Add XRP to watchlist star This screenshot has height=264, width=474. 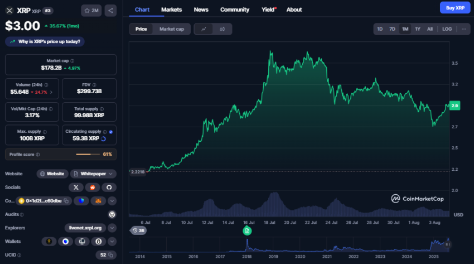[91, 11]
